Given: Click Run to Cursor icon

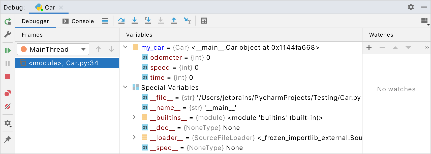Looking at the screenshot, I should point(187,21).
